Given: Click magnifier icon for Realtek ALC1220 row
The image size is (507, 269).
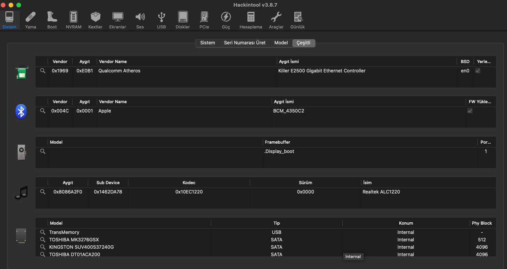Looking at the screenshot, I should (43, 192).
